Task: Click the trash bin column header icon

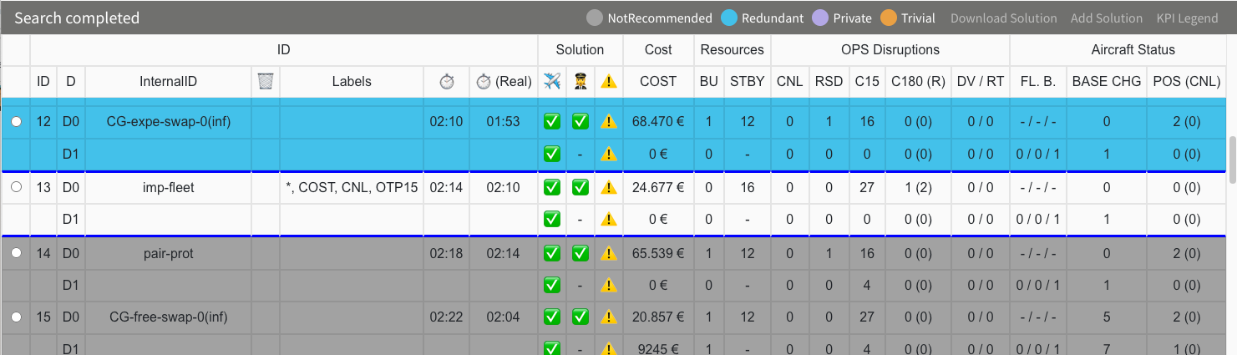Action: click(x=266, y=81)
